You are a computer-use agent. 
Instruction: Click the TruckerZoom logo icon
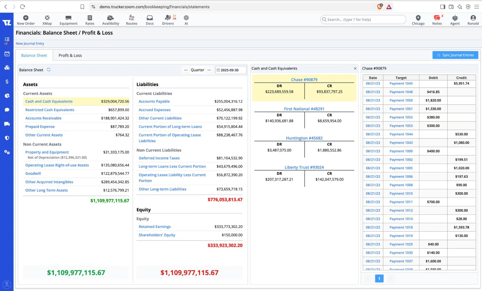coord(7,23)
